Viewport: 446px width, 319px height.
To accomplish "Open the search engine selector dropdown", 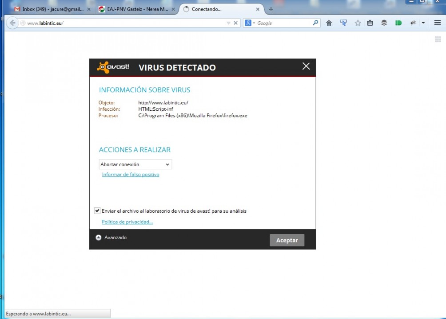I will tap(250, 23).
